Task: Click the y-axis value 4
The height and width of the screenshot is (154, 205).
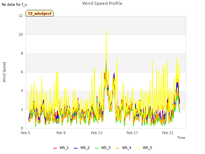Action: (22, 90)
